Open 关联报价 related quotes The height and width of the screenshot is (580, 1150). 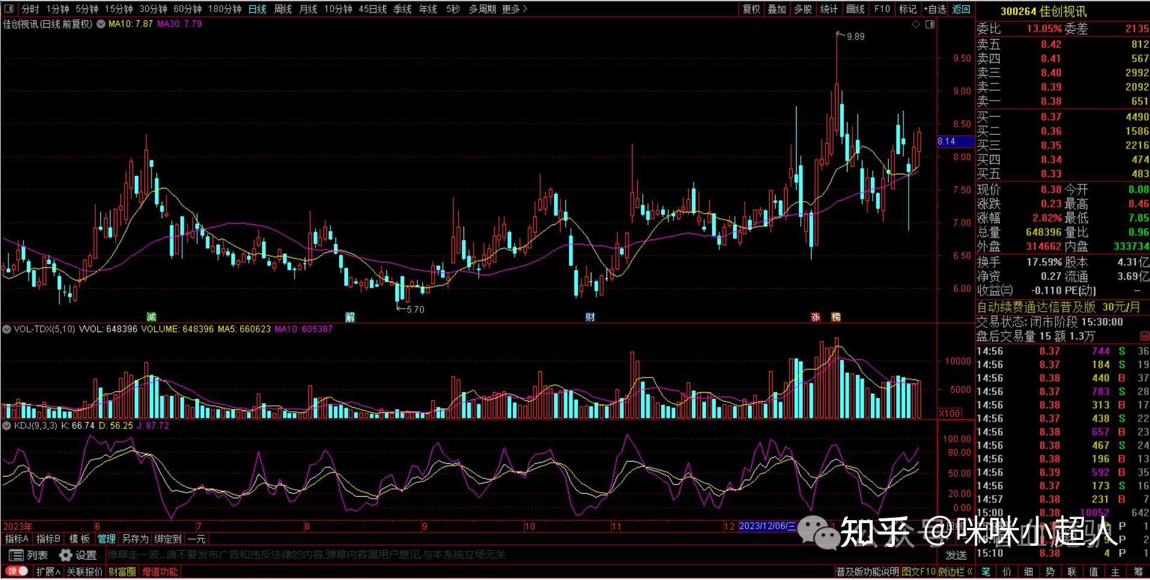point(84,572)
